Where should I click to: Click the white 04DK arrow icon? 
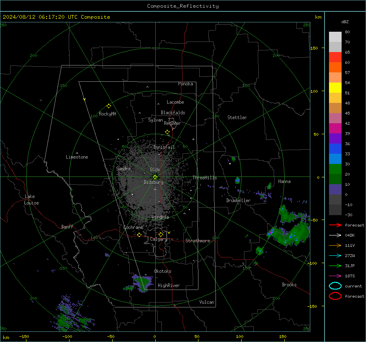click(x=335, y=235)
